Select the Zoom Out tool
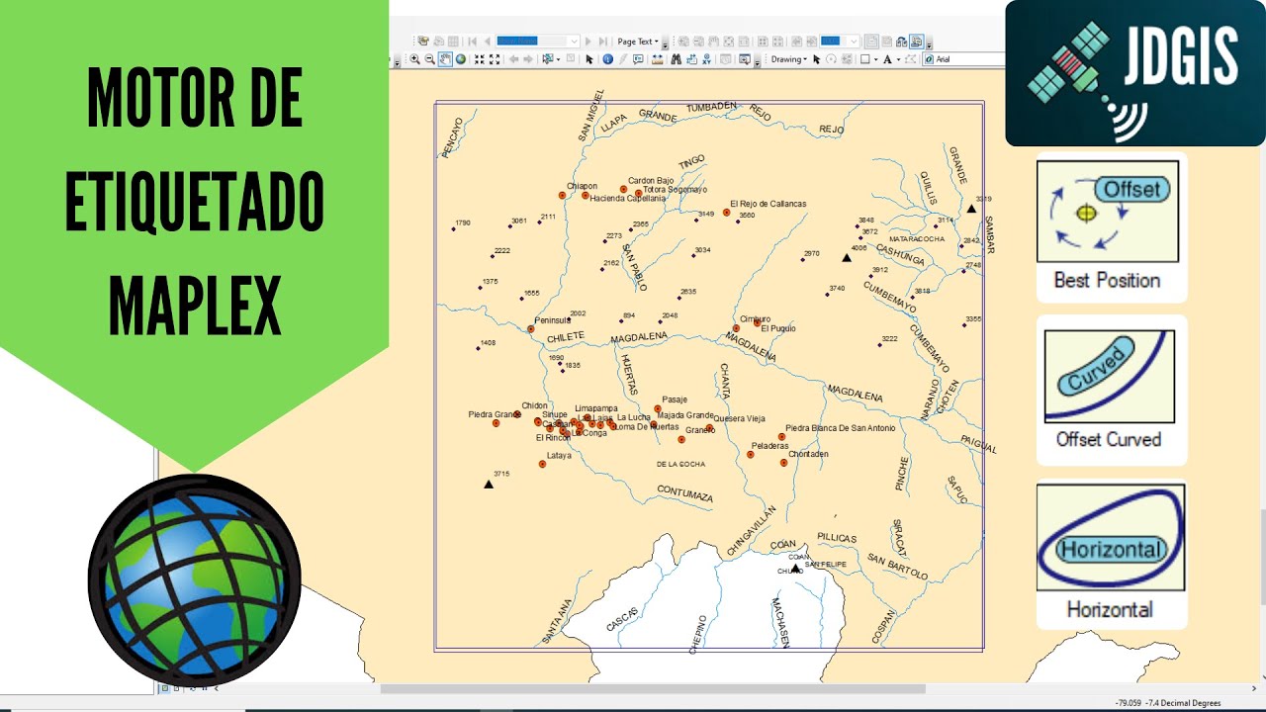 (429, 59)
